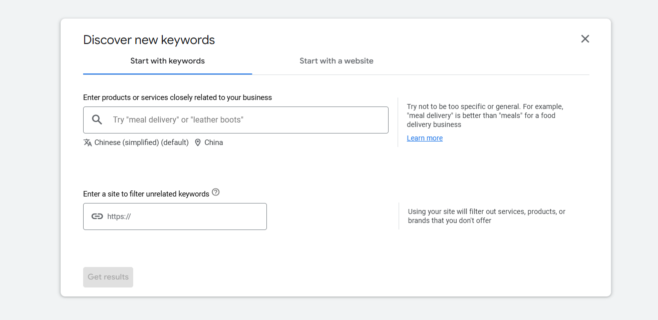Image resolution: width=658 pixels, height=320 pixels.
Task: Click the Enter products or services label
Action: coord(177,97)
